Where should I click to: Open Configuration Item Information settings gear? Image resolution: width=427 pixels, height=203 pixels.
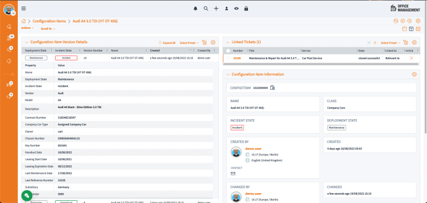pyautogui.click(x=414, y=74)
